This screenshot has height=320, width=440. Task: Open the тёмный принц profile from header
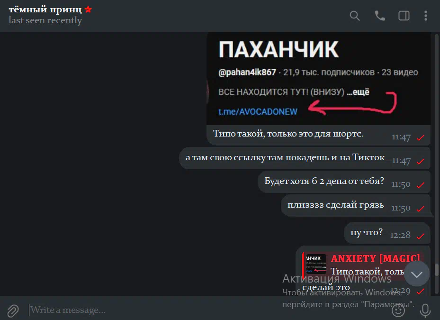(45, 9)
